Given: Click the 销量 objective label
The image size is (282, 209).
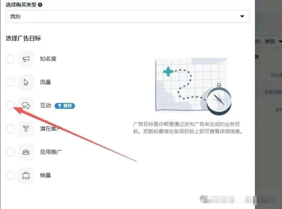Looking at the screenshot, I should (46, 175).
